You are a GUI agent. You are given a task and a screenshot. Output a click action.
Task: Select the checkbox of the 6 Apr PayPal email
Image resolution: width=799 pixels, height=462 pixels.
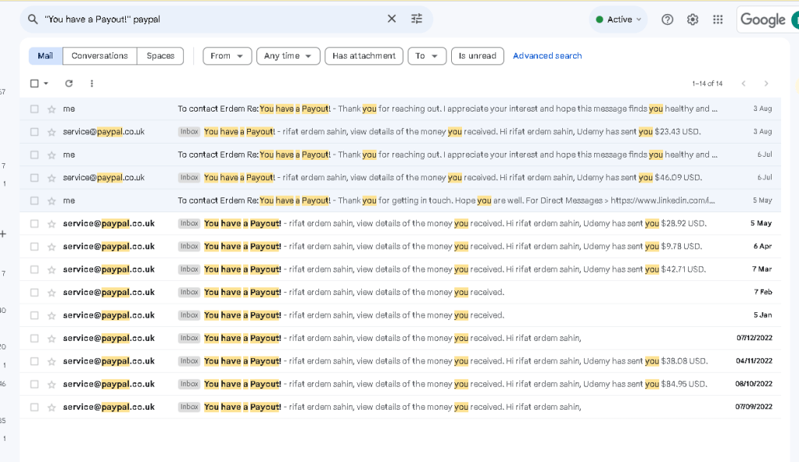click(34, 247)
